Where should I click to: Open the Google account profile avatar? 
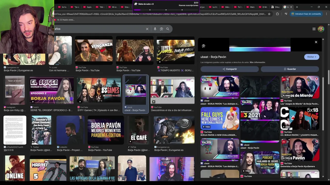click(321, 29)
